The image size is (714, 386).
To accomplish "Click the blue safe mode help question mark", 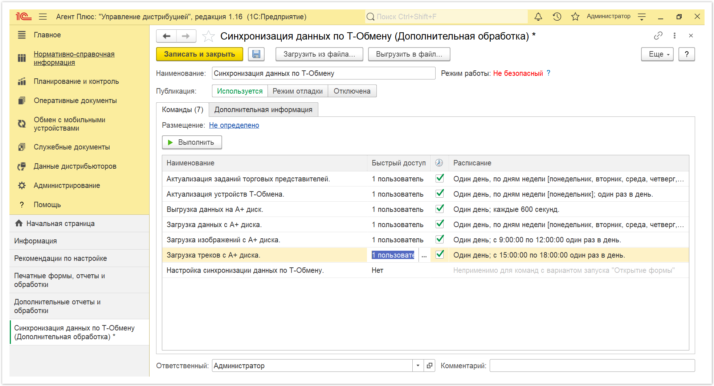I will (548, 73).
